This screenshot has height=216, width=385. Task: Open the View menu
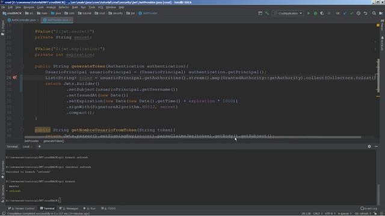pyautogui.click(x=18, y=7)
